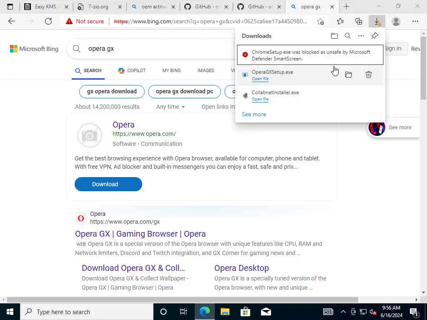This screenshot has height=320, width=427.
Task: Pin the Downloads panel
Action: pos(375,36)
